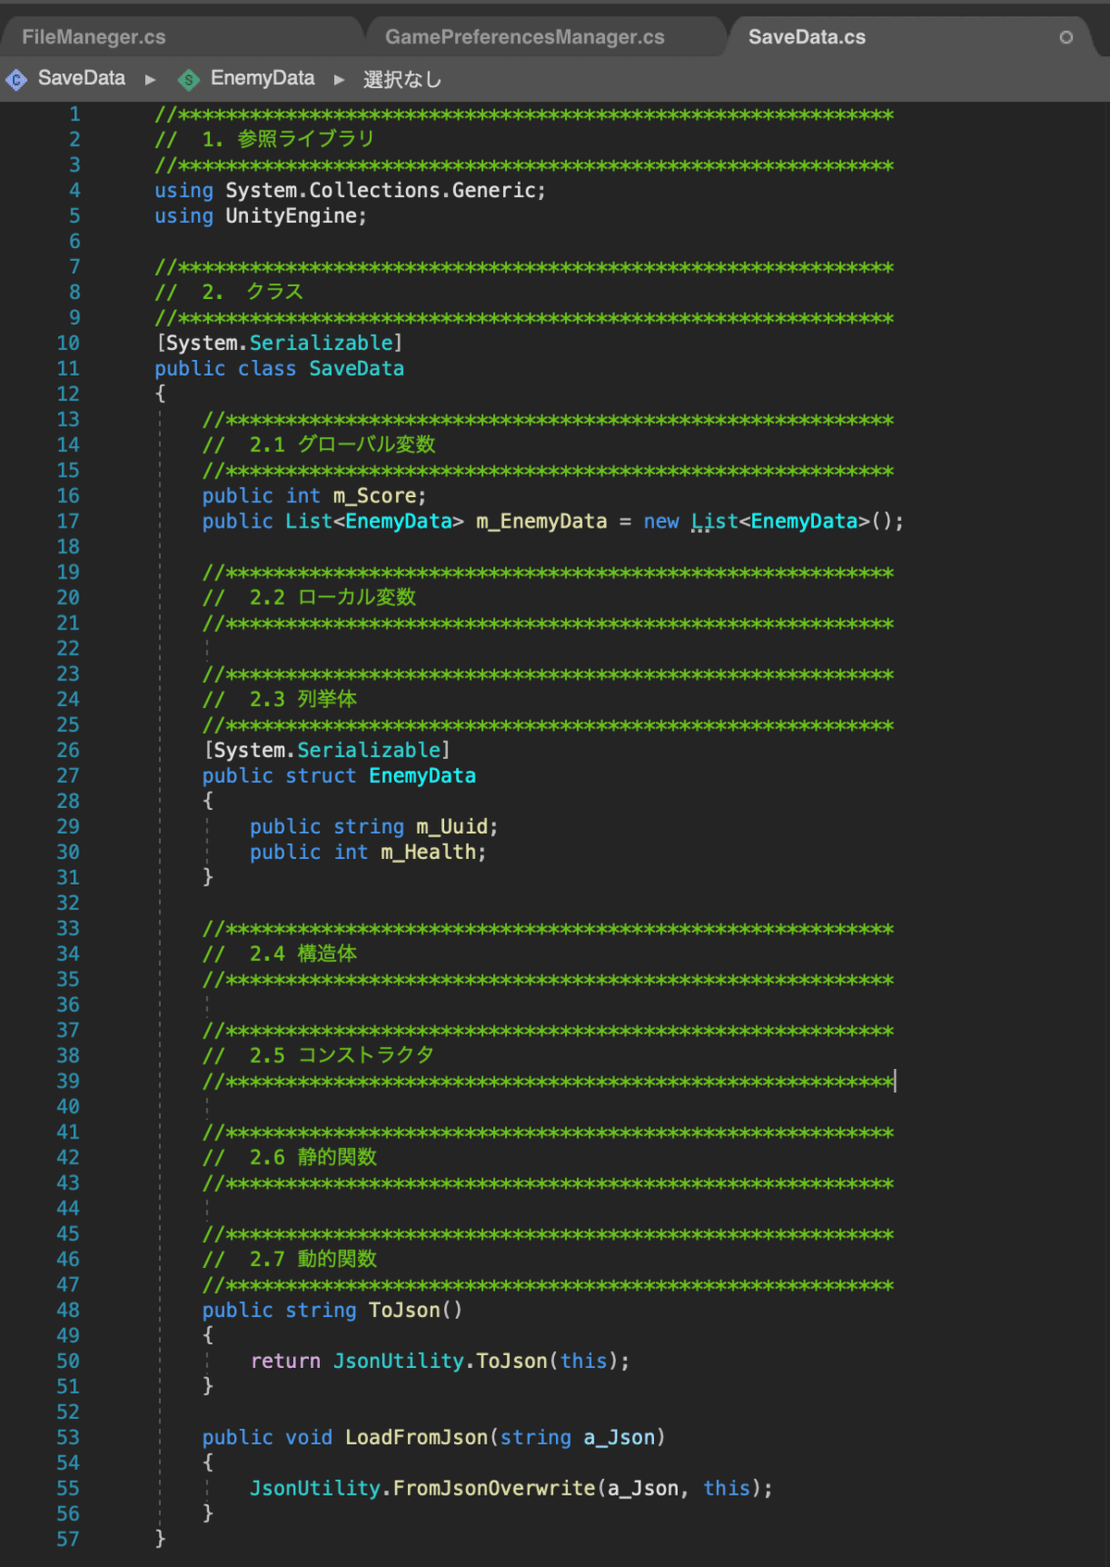Image resolution: width=1110 pixels, height=1567 pixels.
Task: Expand the breadcrumb chevron after SaveData
Action: point(150,80)
